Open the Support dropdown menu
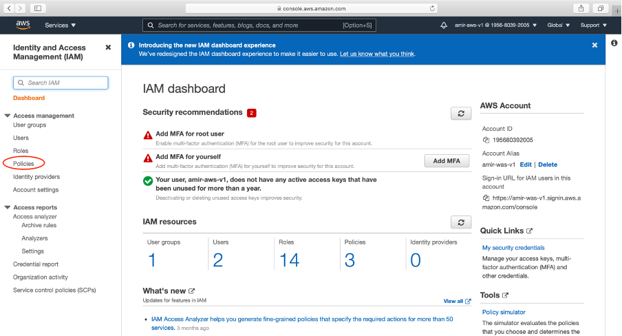This screenshot has width=622, height=336. (x=593, y=25)
